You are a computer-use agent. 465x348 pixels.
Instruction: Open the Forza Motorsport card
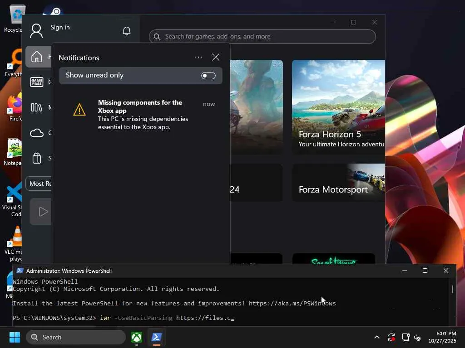(338, 183)
